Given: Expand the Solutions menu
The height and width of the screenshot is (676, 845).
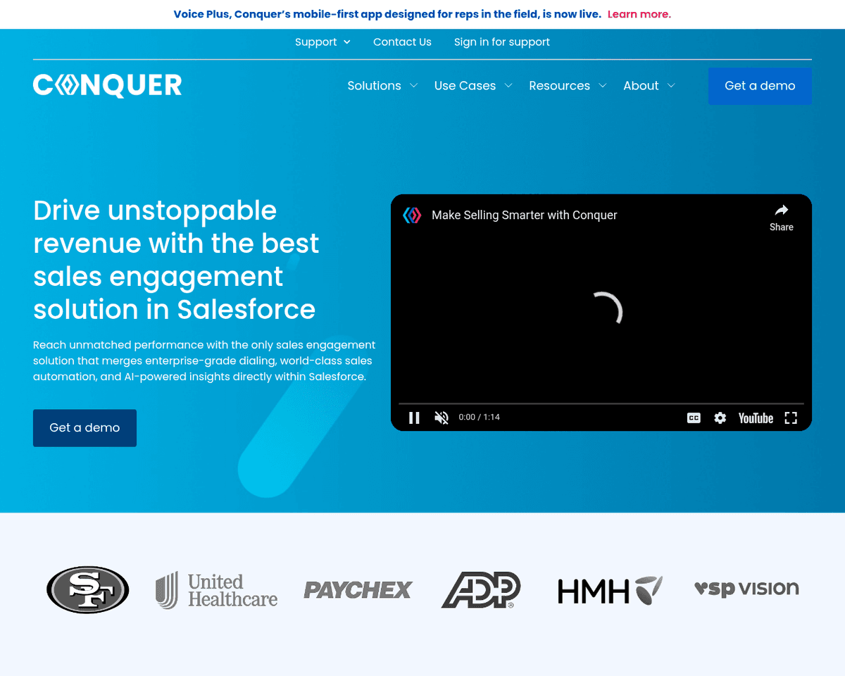Looking at the screenshot, I should point(382,86).
